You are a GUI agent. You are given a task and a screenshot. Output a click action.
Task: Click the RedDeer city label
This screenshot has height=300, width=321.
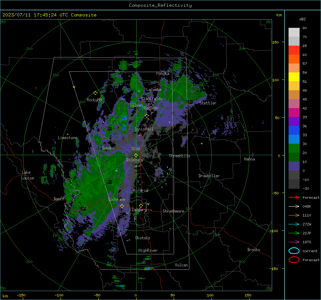click(151, 108)
